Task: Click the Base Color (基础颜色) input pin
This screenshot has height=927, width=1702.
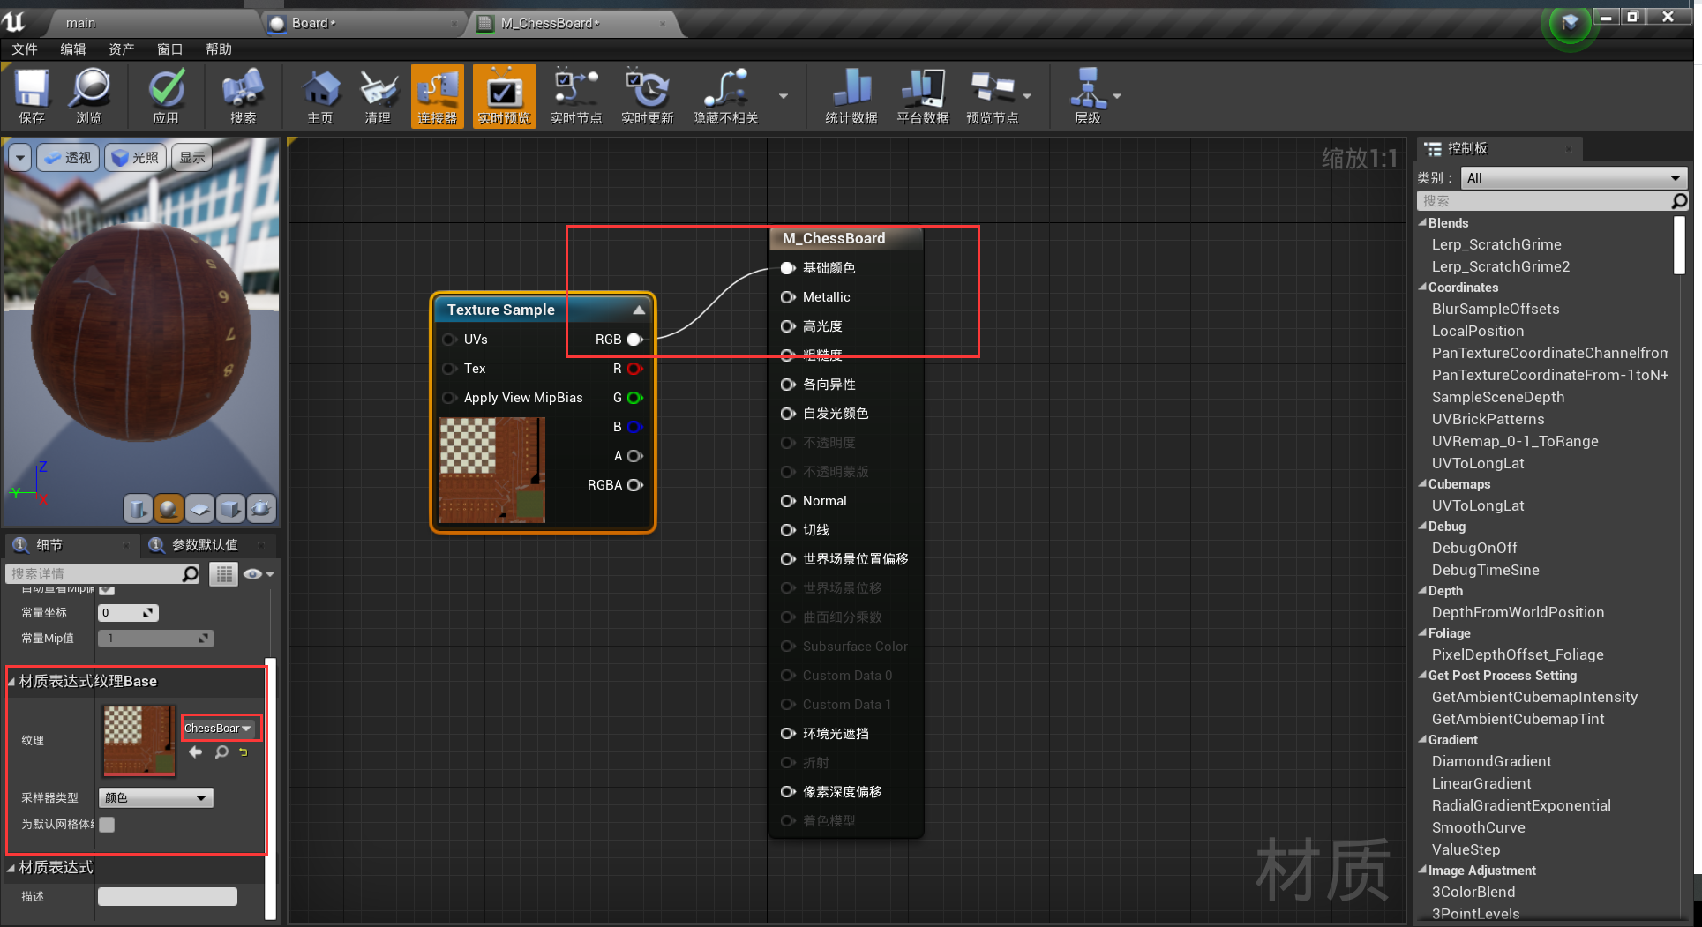Action: 788,268
